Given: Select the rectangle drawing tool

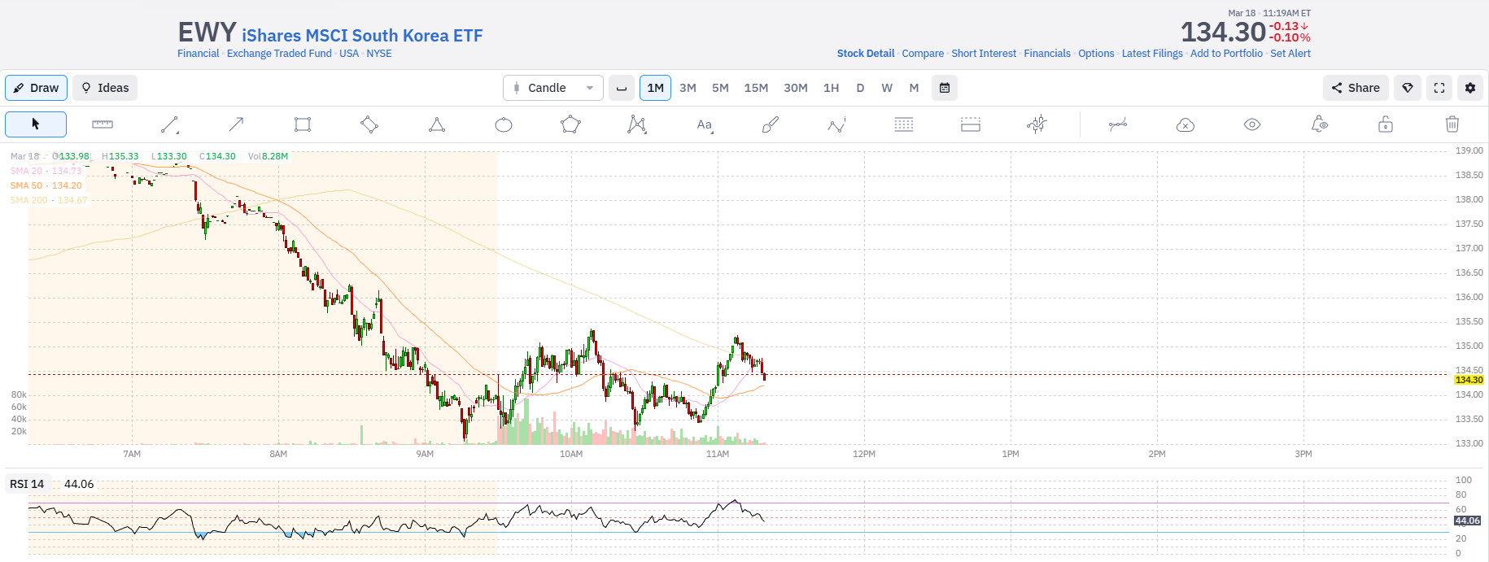Looking at the screenshot, I should (x=303, y=124).
